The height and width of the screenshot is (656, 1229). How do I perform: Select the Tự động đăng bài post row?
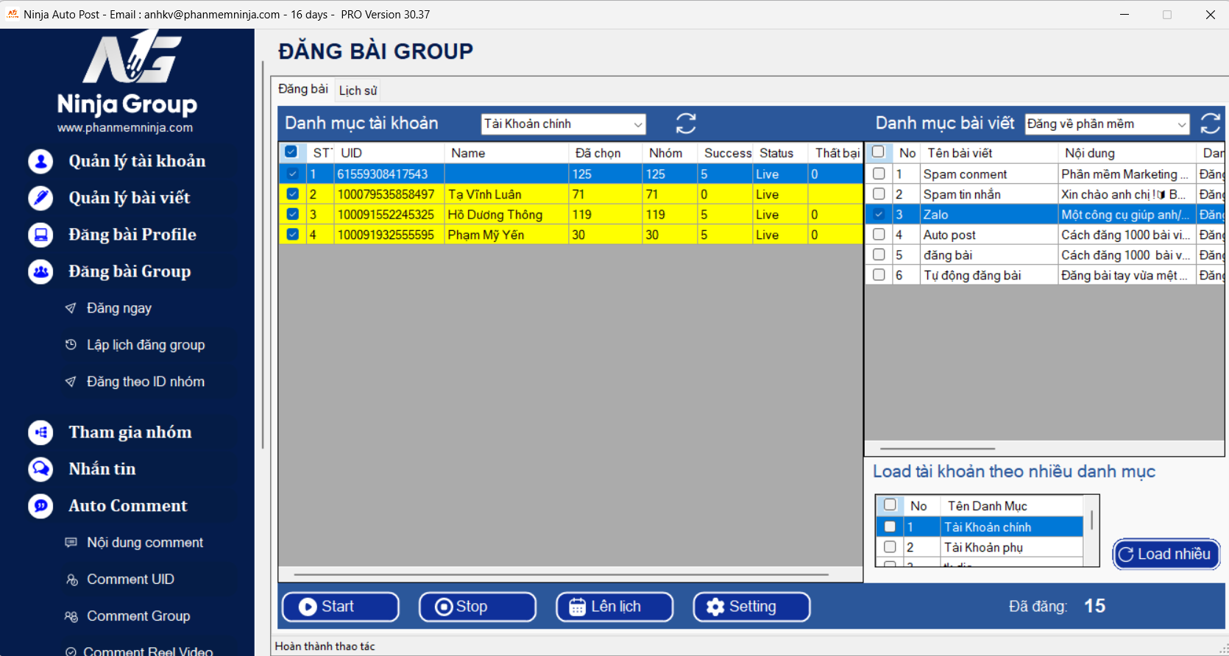click(1045, 275)
